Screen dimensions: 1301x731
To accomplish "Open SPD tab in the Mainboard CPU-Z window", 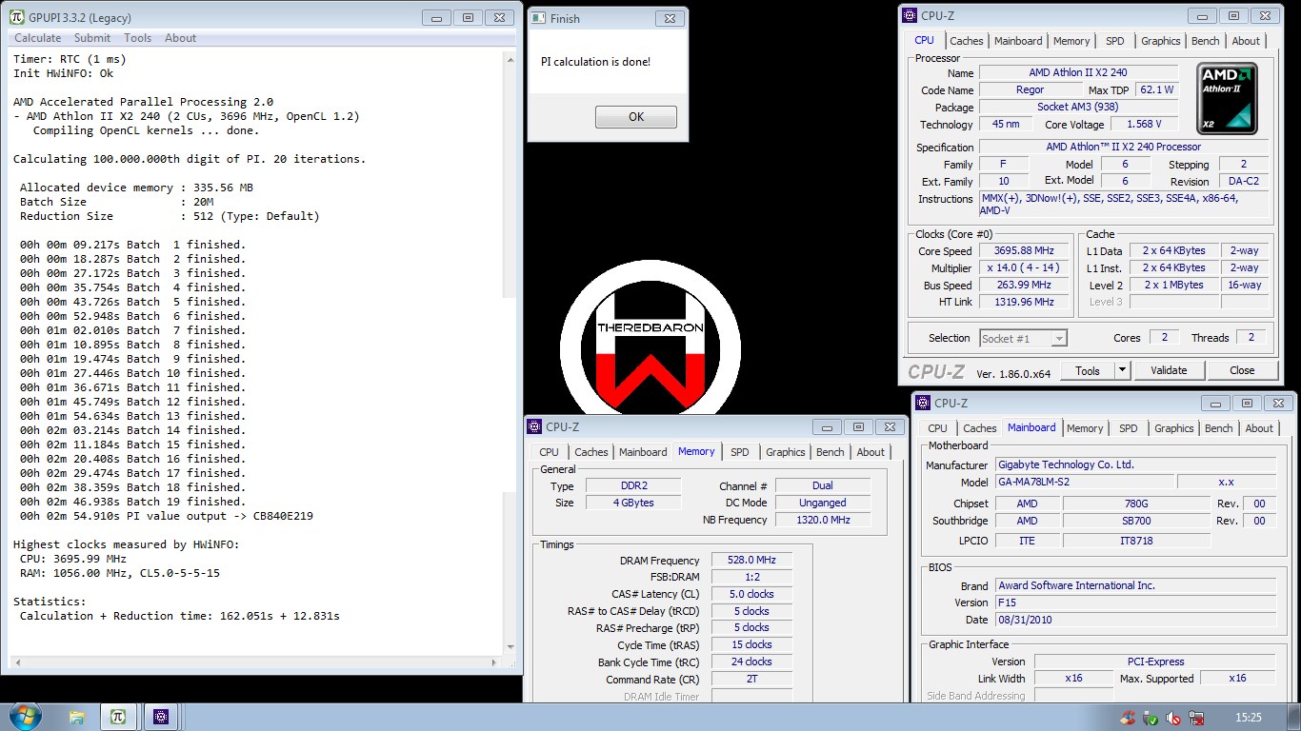I will coord(1129,428).
